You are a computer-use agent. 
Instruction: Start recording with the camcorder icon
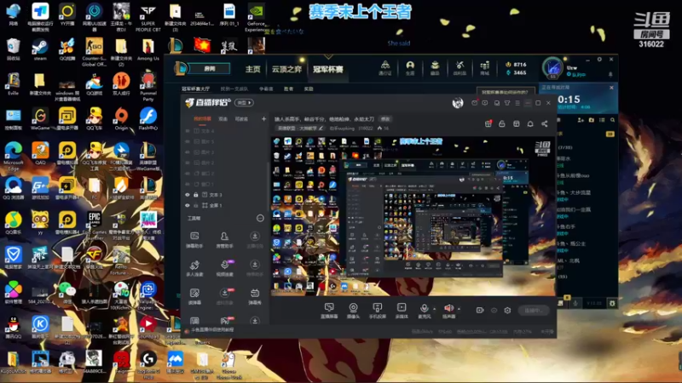480,310
